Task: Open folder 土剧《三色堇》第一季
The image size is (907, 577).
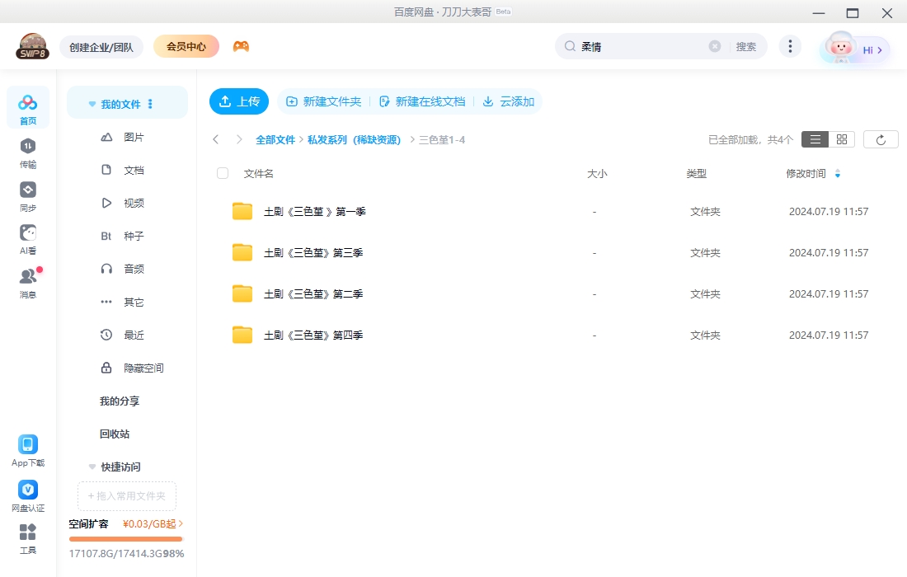Action: click(318, 211)
